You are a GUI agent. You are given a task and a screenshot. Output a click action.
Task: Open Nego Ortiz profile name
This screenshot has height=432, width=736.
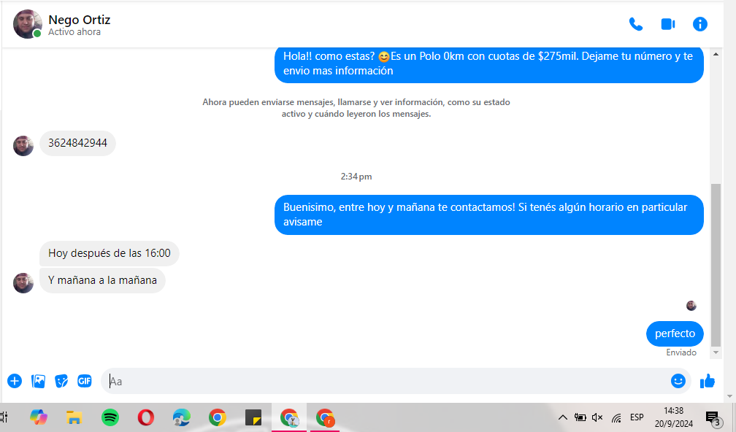(79, 20)
